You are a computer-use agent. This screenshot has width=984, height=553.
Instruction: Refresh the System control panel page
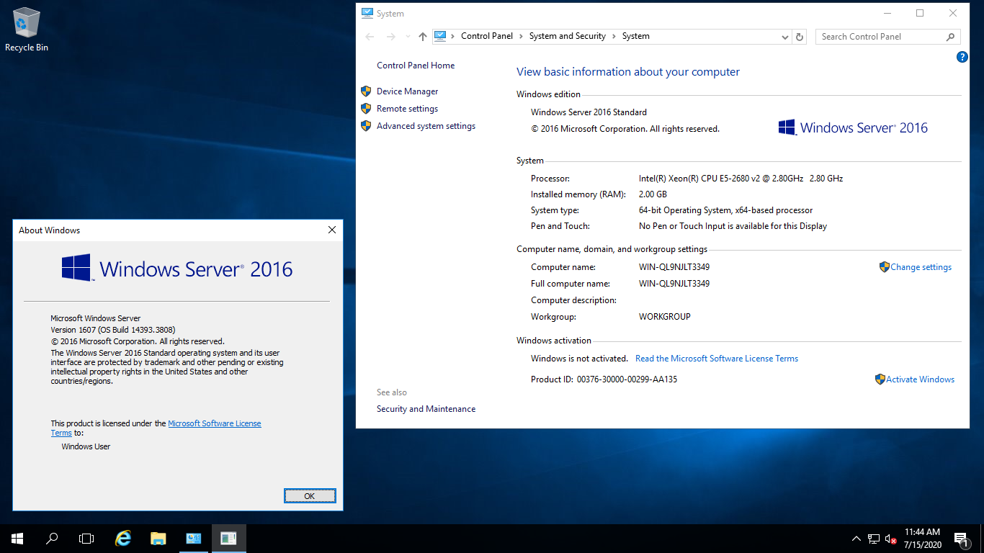point(800,37)
